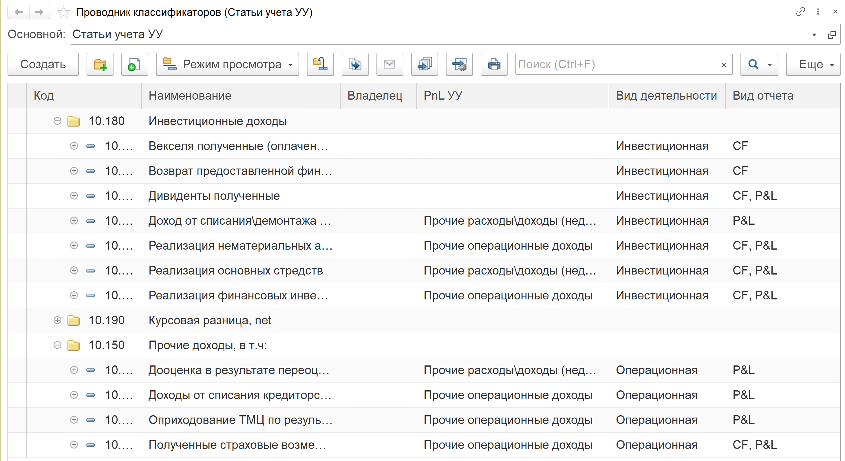
Task: Select Дооценка в результате переоц… row
Action: [424, 370]
